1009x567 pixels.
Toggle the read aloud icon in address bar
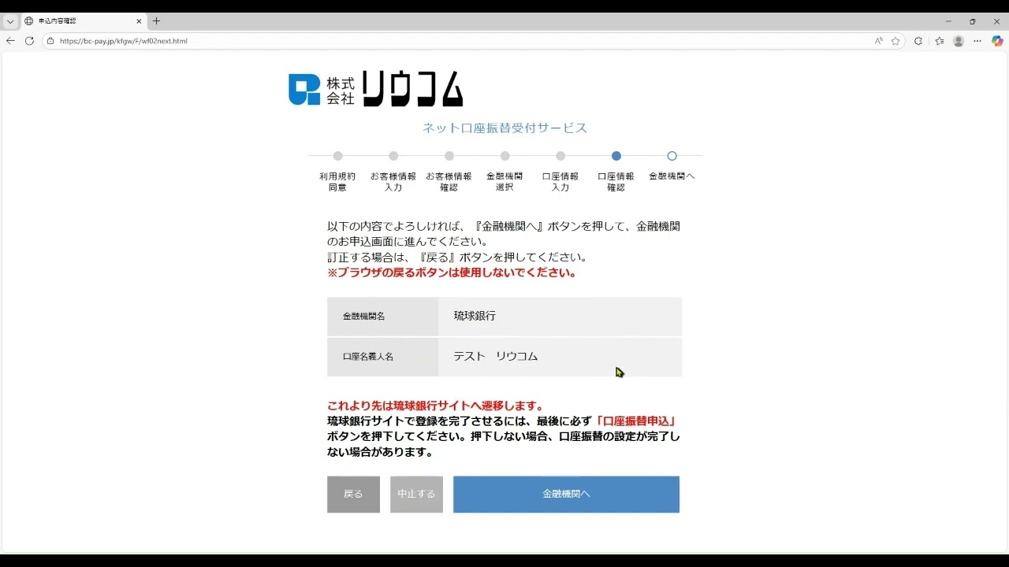878,41
